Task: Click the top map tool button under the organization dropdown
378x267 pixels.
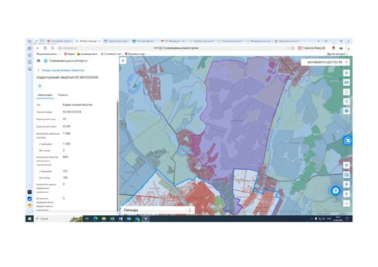Action: tap(346, 73)
